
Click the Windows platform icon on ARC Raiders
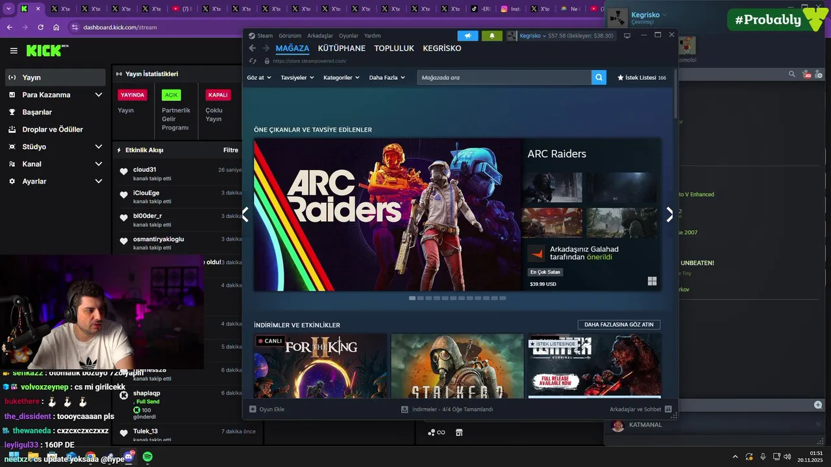(652, 281)
